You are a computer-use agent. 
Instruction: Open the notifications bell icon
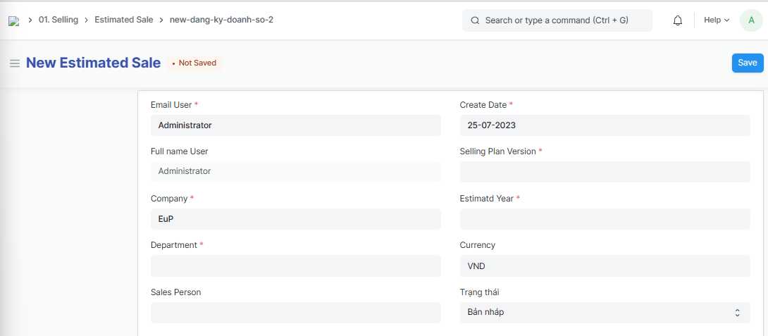[x=678, y=20]
